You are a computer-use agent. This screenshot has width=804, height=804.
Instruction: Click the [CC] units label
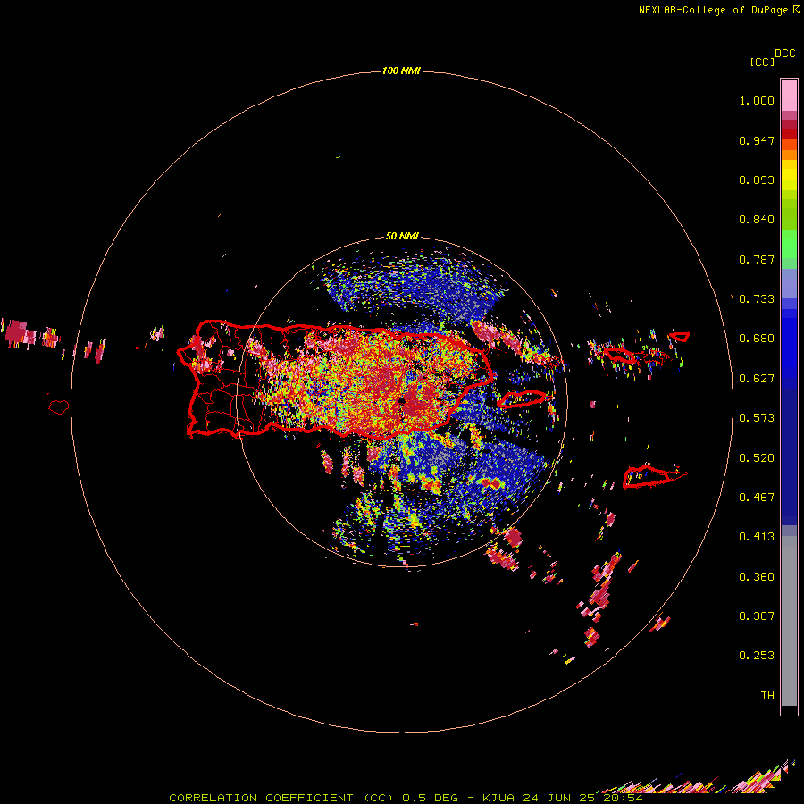[762, 62]
